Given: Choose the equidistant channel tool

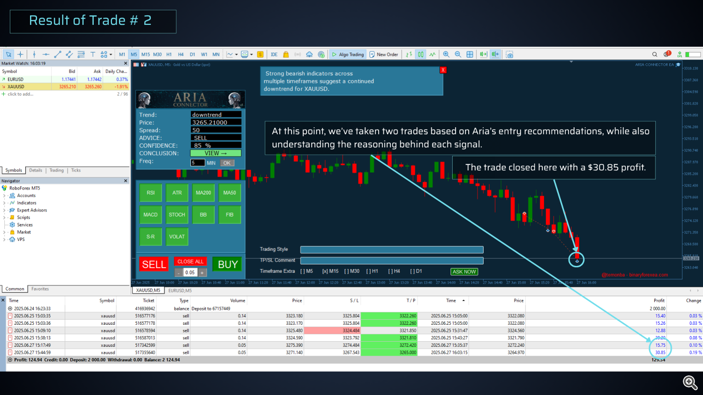Looking at the screenshot, I should coord(69,54).
